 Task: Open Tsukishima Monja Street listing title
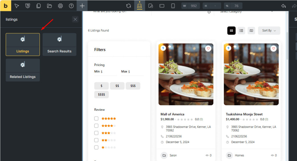pos(244,114)
